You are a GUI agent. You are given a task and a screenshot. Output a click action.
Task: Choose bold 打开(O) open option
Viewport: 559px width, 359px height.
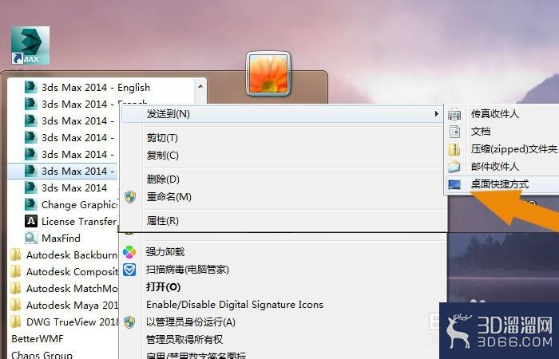pyautogui.click(x=163, y=286)
